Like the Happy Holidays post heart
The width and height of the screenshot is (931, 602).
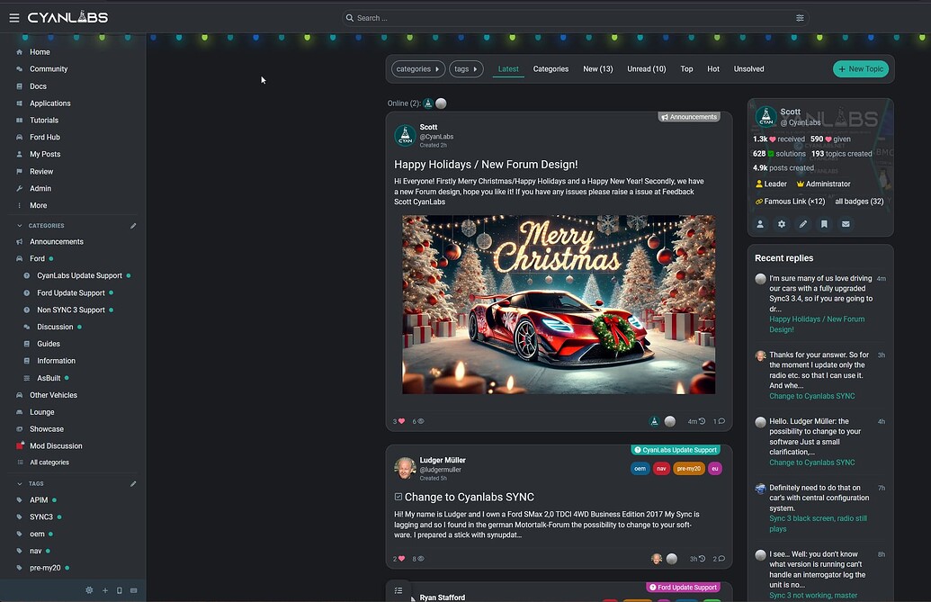click(x=401, y=421)
